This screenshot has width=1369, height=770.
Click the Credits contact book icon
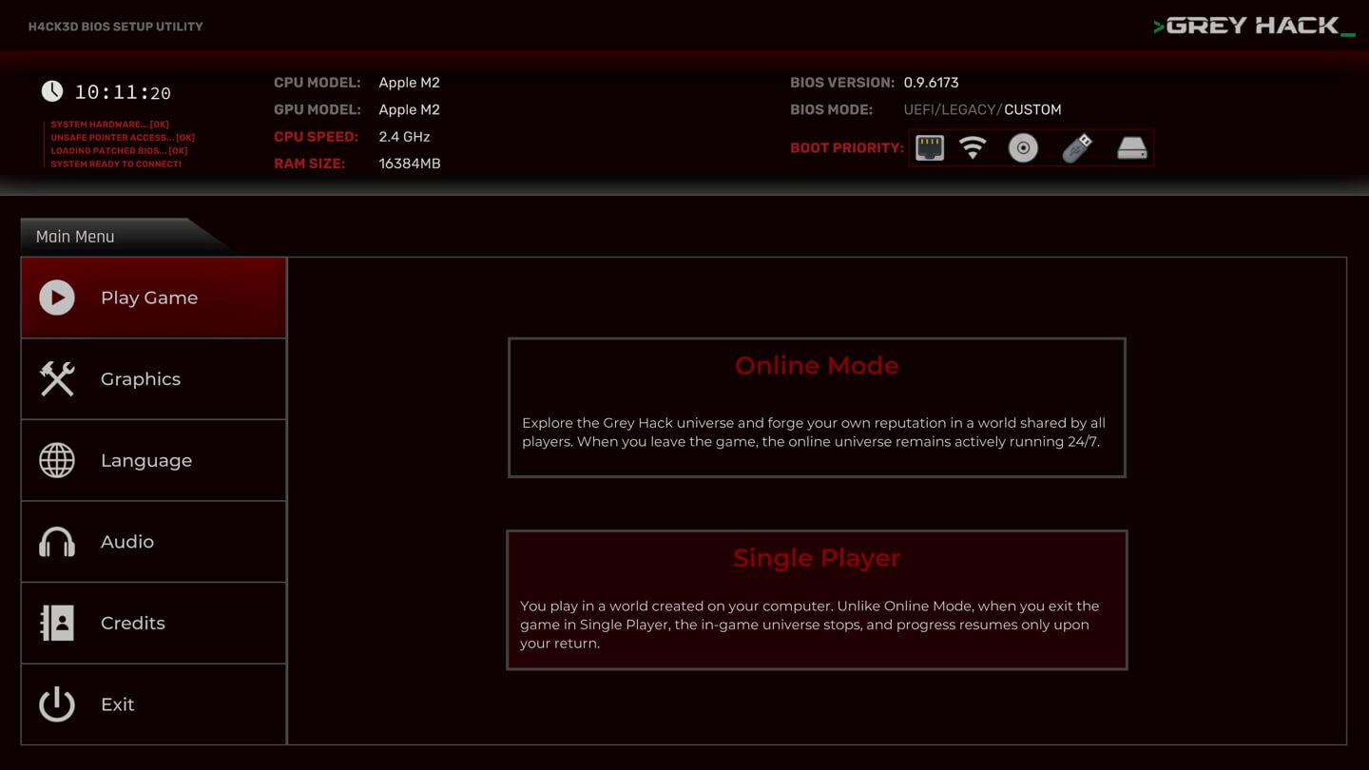57,624
